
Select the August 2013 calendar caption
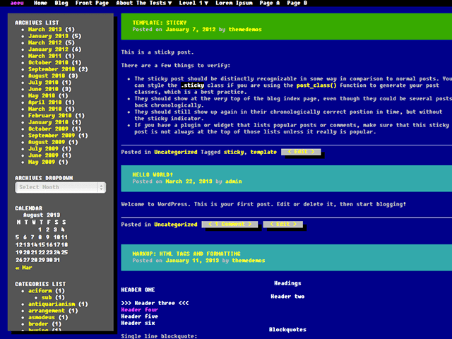click(42, 215)
